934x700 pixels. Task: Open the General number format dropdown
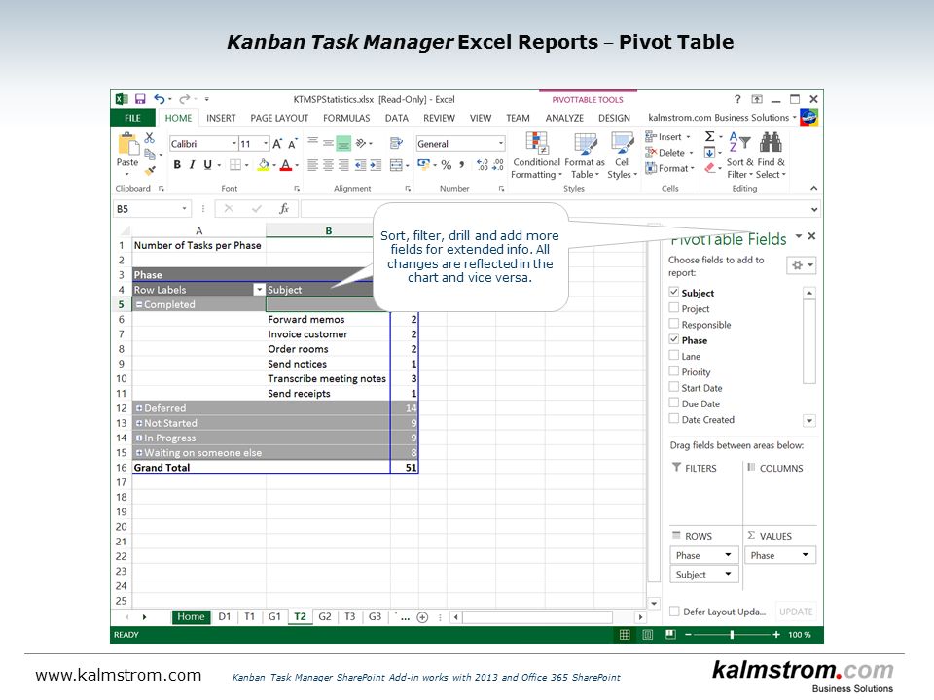[x=500, y=144]
